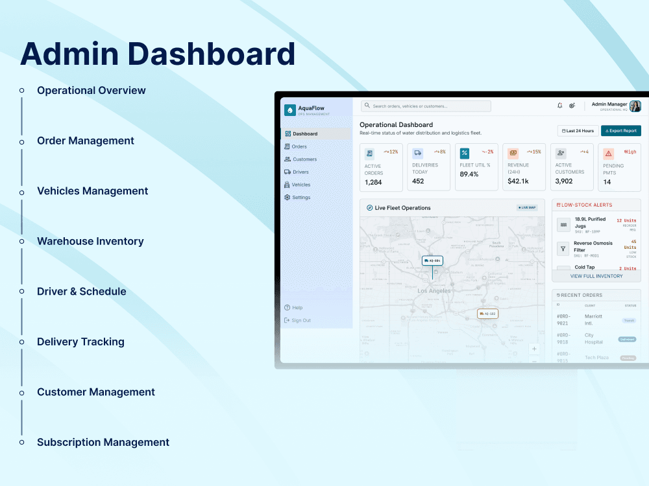Screen dimensions: 649x486
Task: Click the Active Orders card icon
Action: [370, 154]
